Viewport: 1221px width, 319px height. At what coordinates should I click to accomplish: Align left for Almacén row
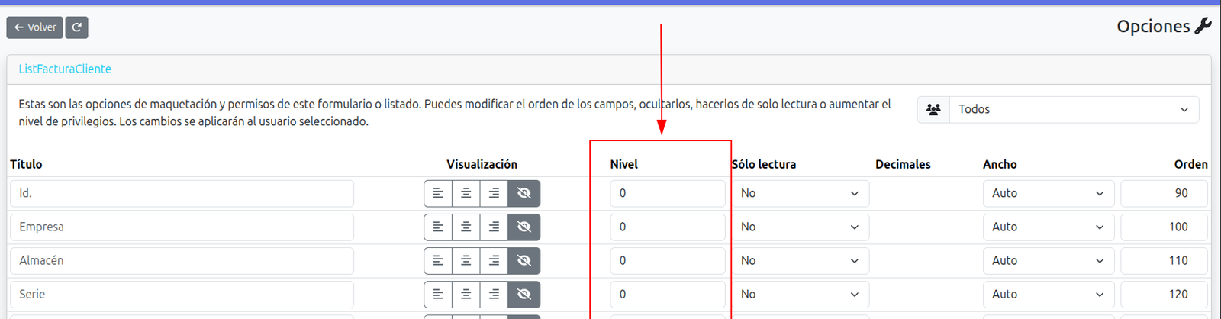[438, 260]
